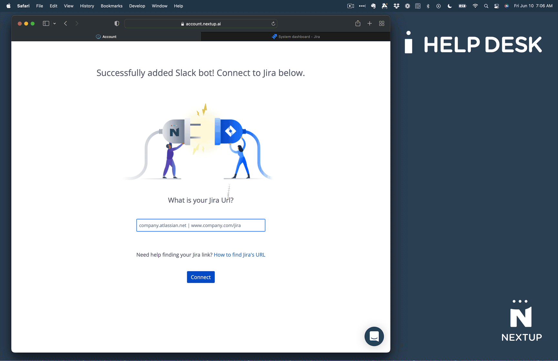
Task: Click the date and time Fri Jun 10
Action: click(533, 6)
